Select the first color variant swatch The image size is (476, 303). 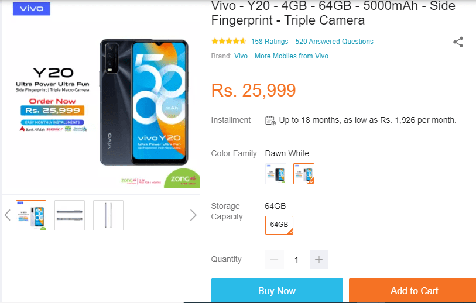pos(275,174)
